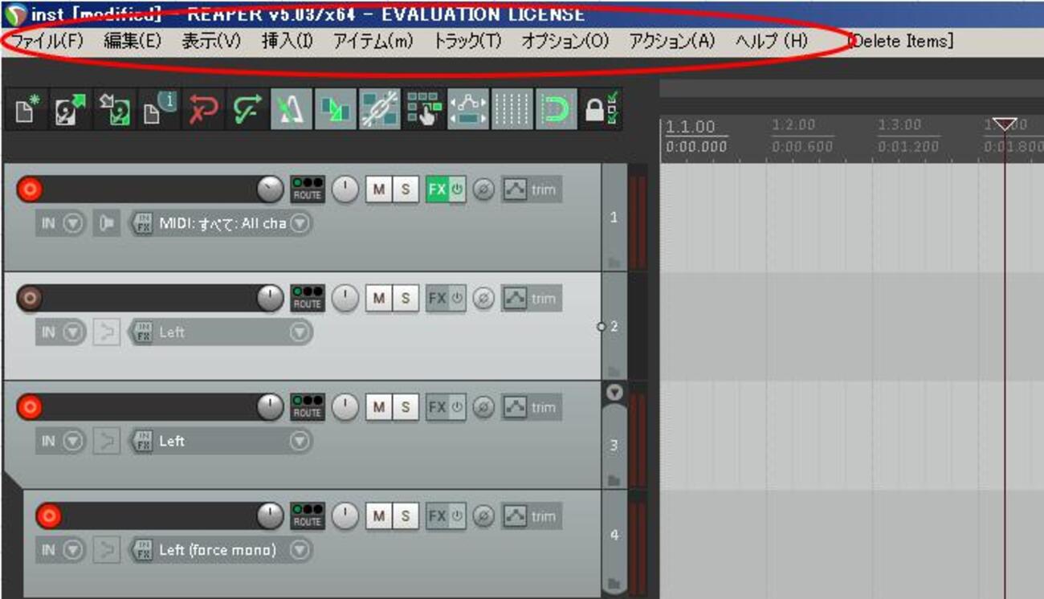Open the アイテム(m) menu
1044x599 pixels.
click(x=373, y=42)
